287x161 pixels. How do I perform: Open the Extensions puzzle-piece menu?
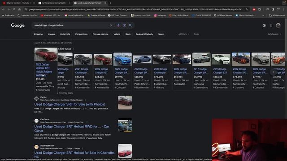(260, 9)
